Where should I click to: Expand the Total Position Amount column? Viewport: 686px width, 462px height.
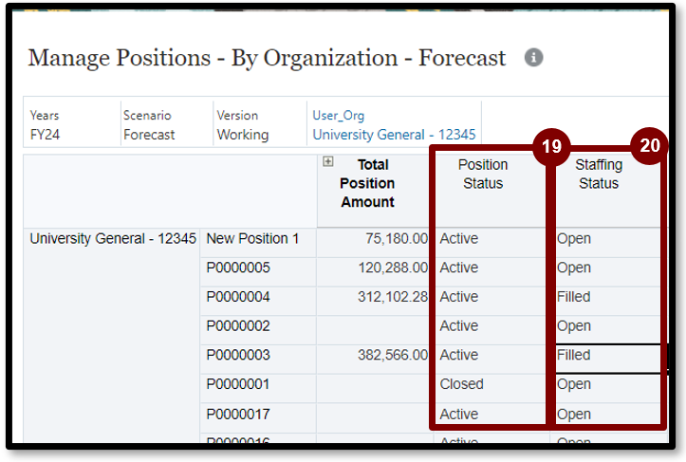pyautogui.click(x=328, y=162)
